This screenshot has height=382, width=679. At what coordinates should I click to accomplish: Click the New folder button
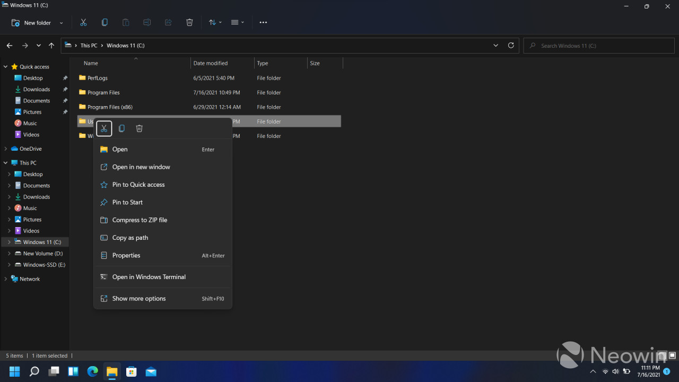point(32,23)
